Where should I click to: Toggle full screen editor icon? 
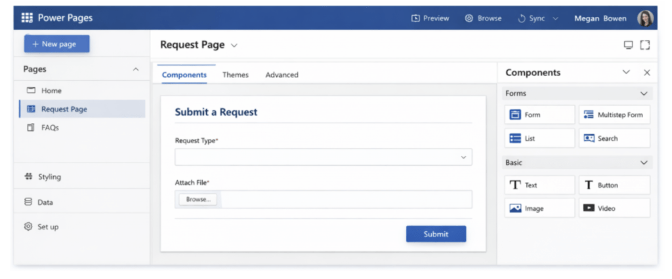(x=645, y=45)
